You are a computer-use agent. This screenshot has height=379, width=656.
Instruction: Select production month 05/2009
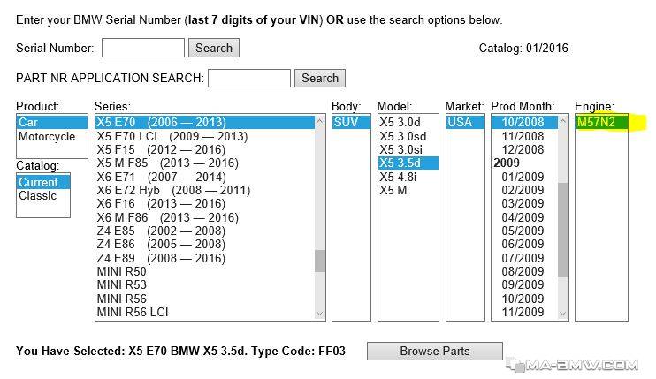[x=524, y=231]
